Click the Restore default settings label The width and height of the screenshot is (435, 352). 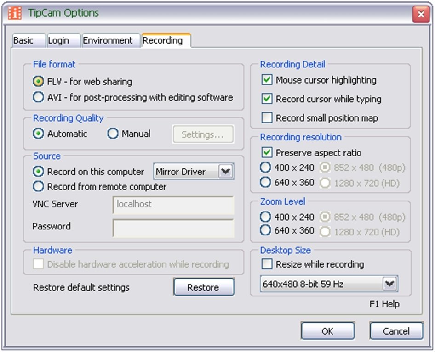(x=81, y=287)
